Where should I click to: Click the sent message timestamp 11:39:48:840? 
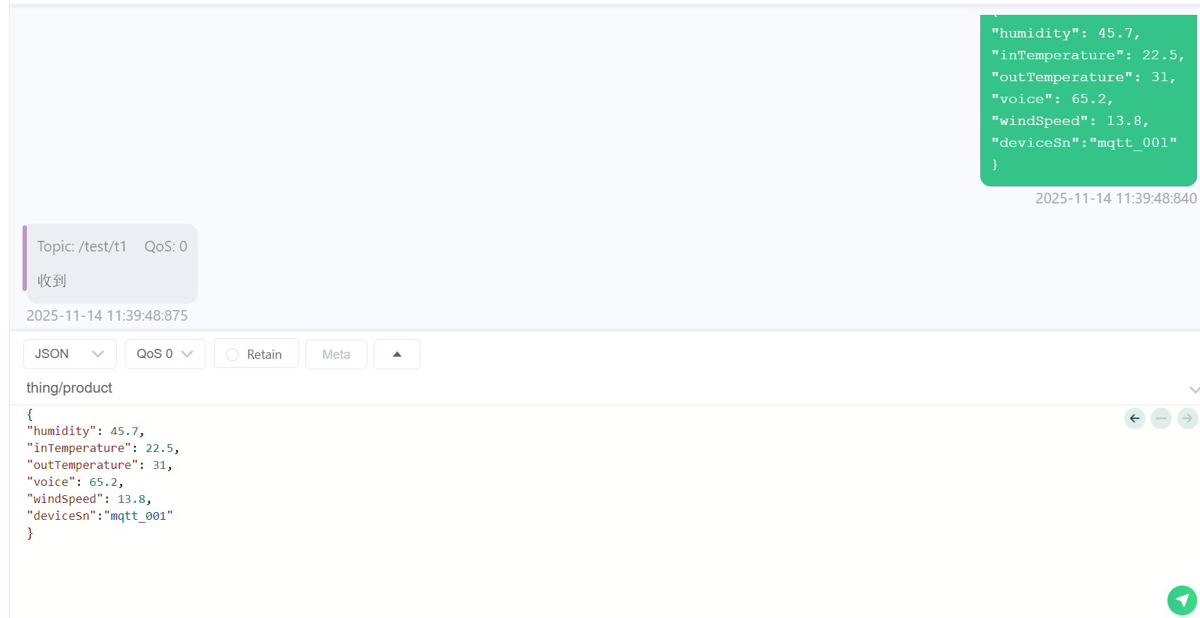1116,198
